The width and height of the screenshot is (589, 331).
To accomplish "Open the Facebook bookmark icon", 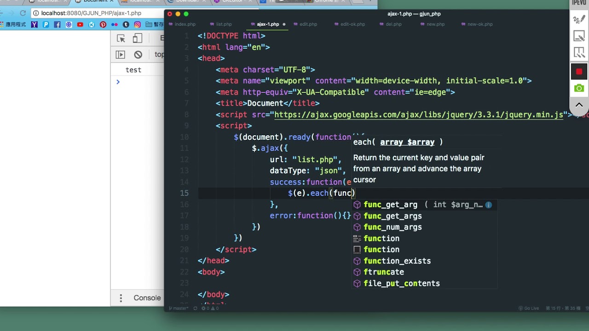I will [x=58, y=25].
